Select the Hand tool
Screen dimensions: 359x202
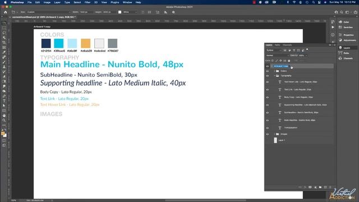click(4, 116)
